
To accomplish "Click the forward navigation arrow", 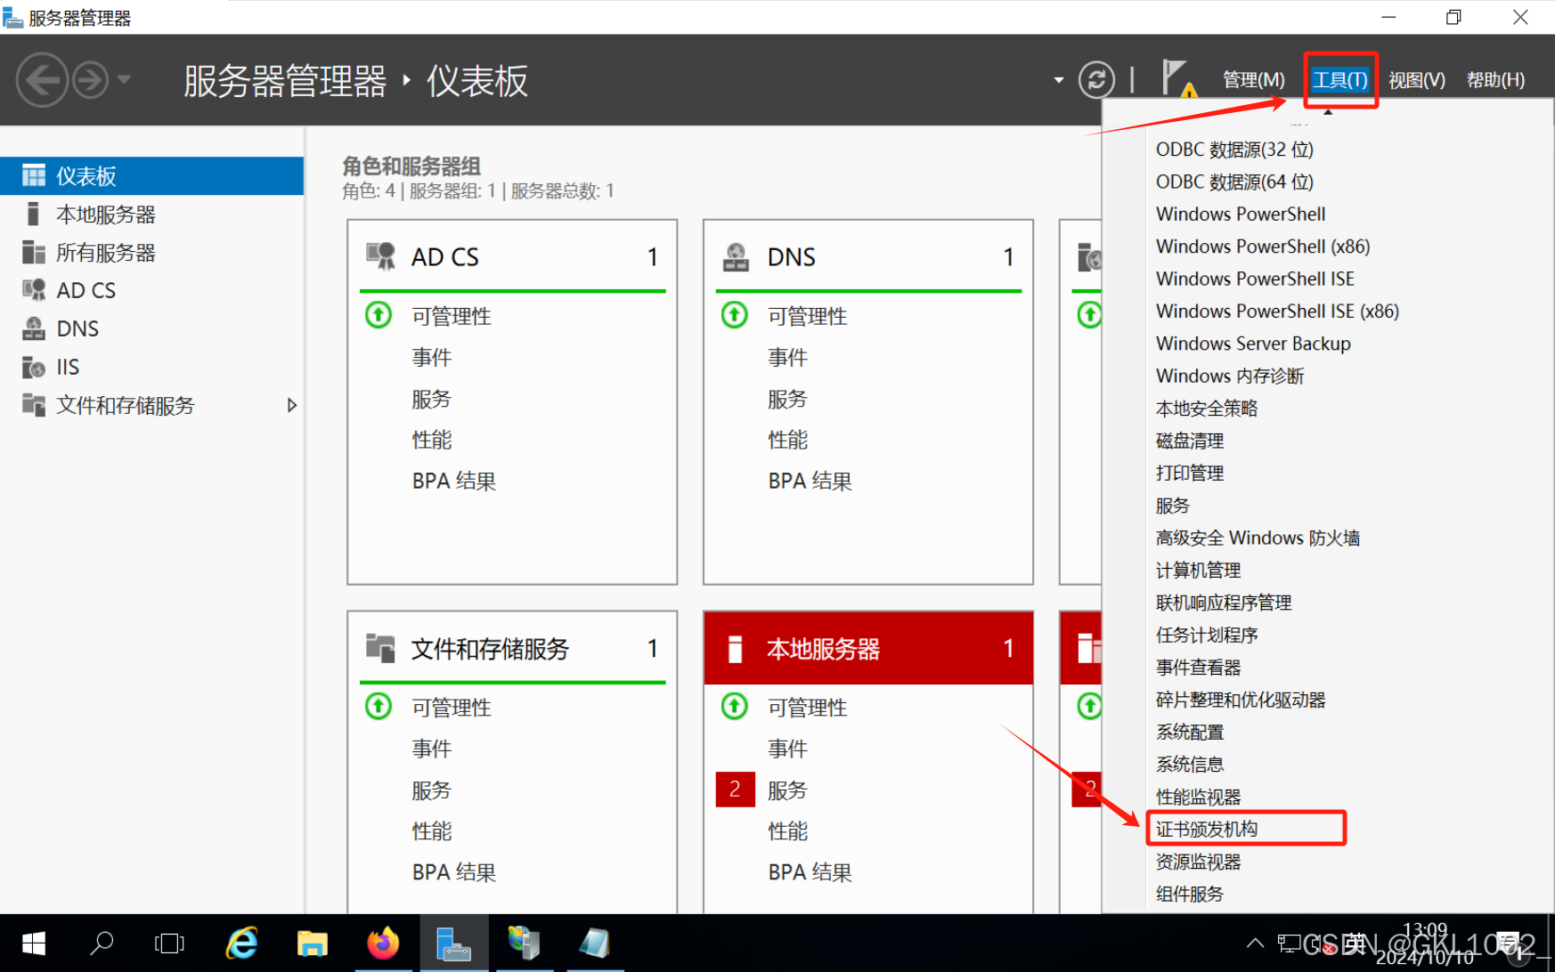I will 91,80.
